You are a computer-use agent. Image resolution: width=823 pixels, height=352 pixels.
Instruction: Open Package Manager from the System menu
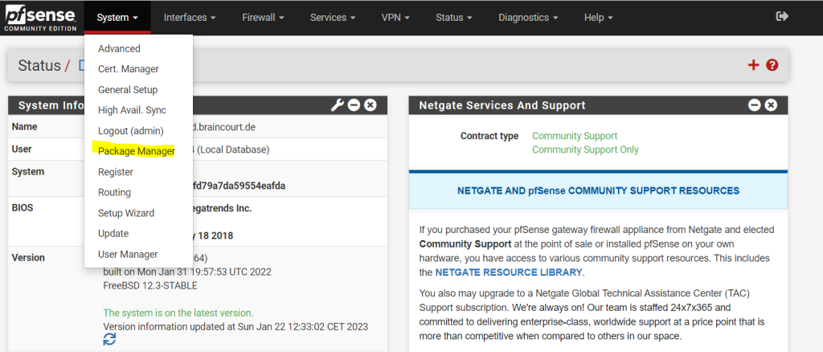coord(138,152)
